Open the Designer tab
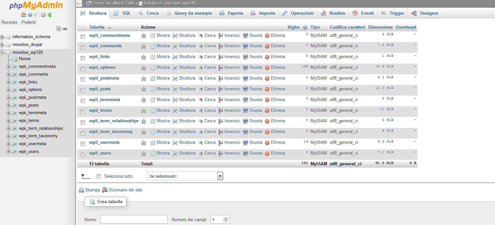 425,13
